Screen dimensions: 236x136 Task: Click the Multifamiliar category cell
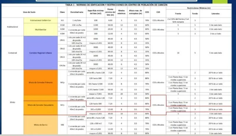pyautogui.click(x=40, y=30)
